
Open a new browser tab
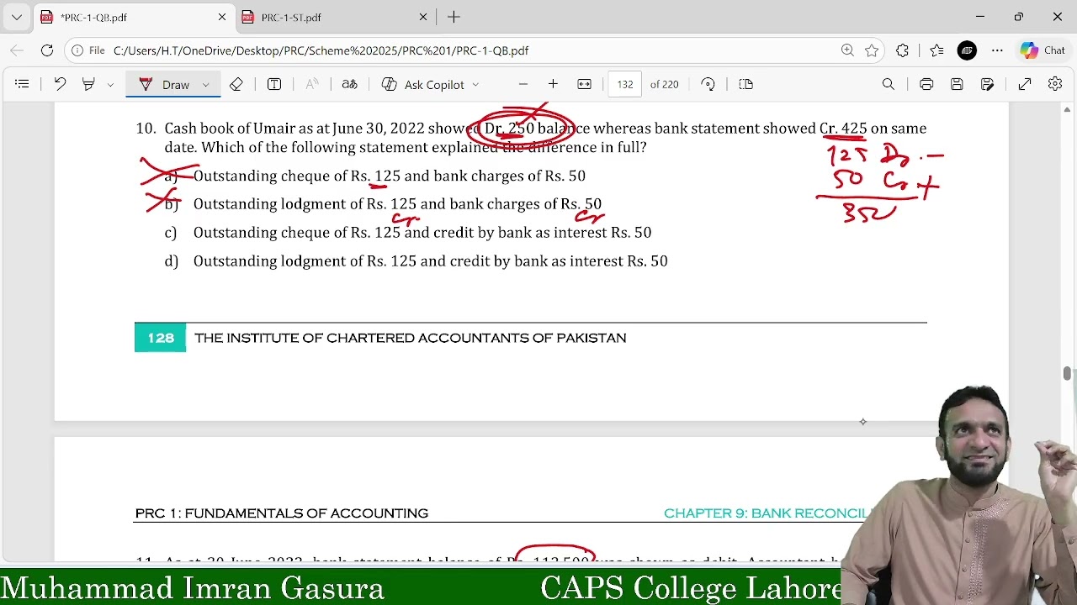pos(454,17)
